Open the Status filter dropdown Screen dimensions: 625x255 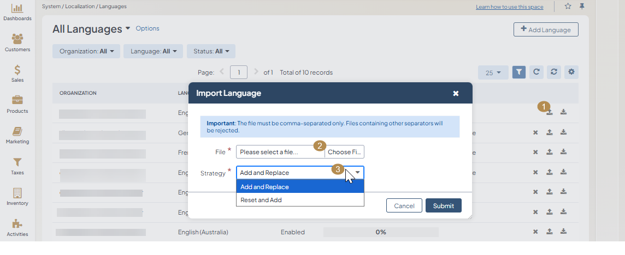[x=211, y=51]
